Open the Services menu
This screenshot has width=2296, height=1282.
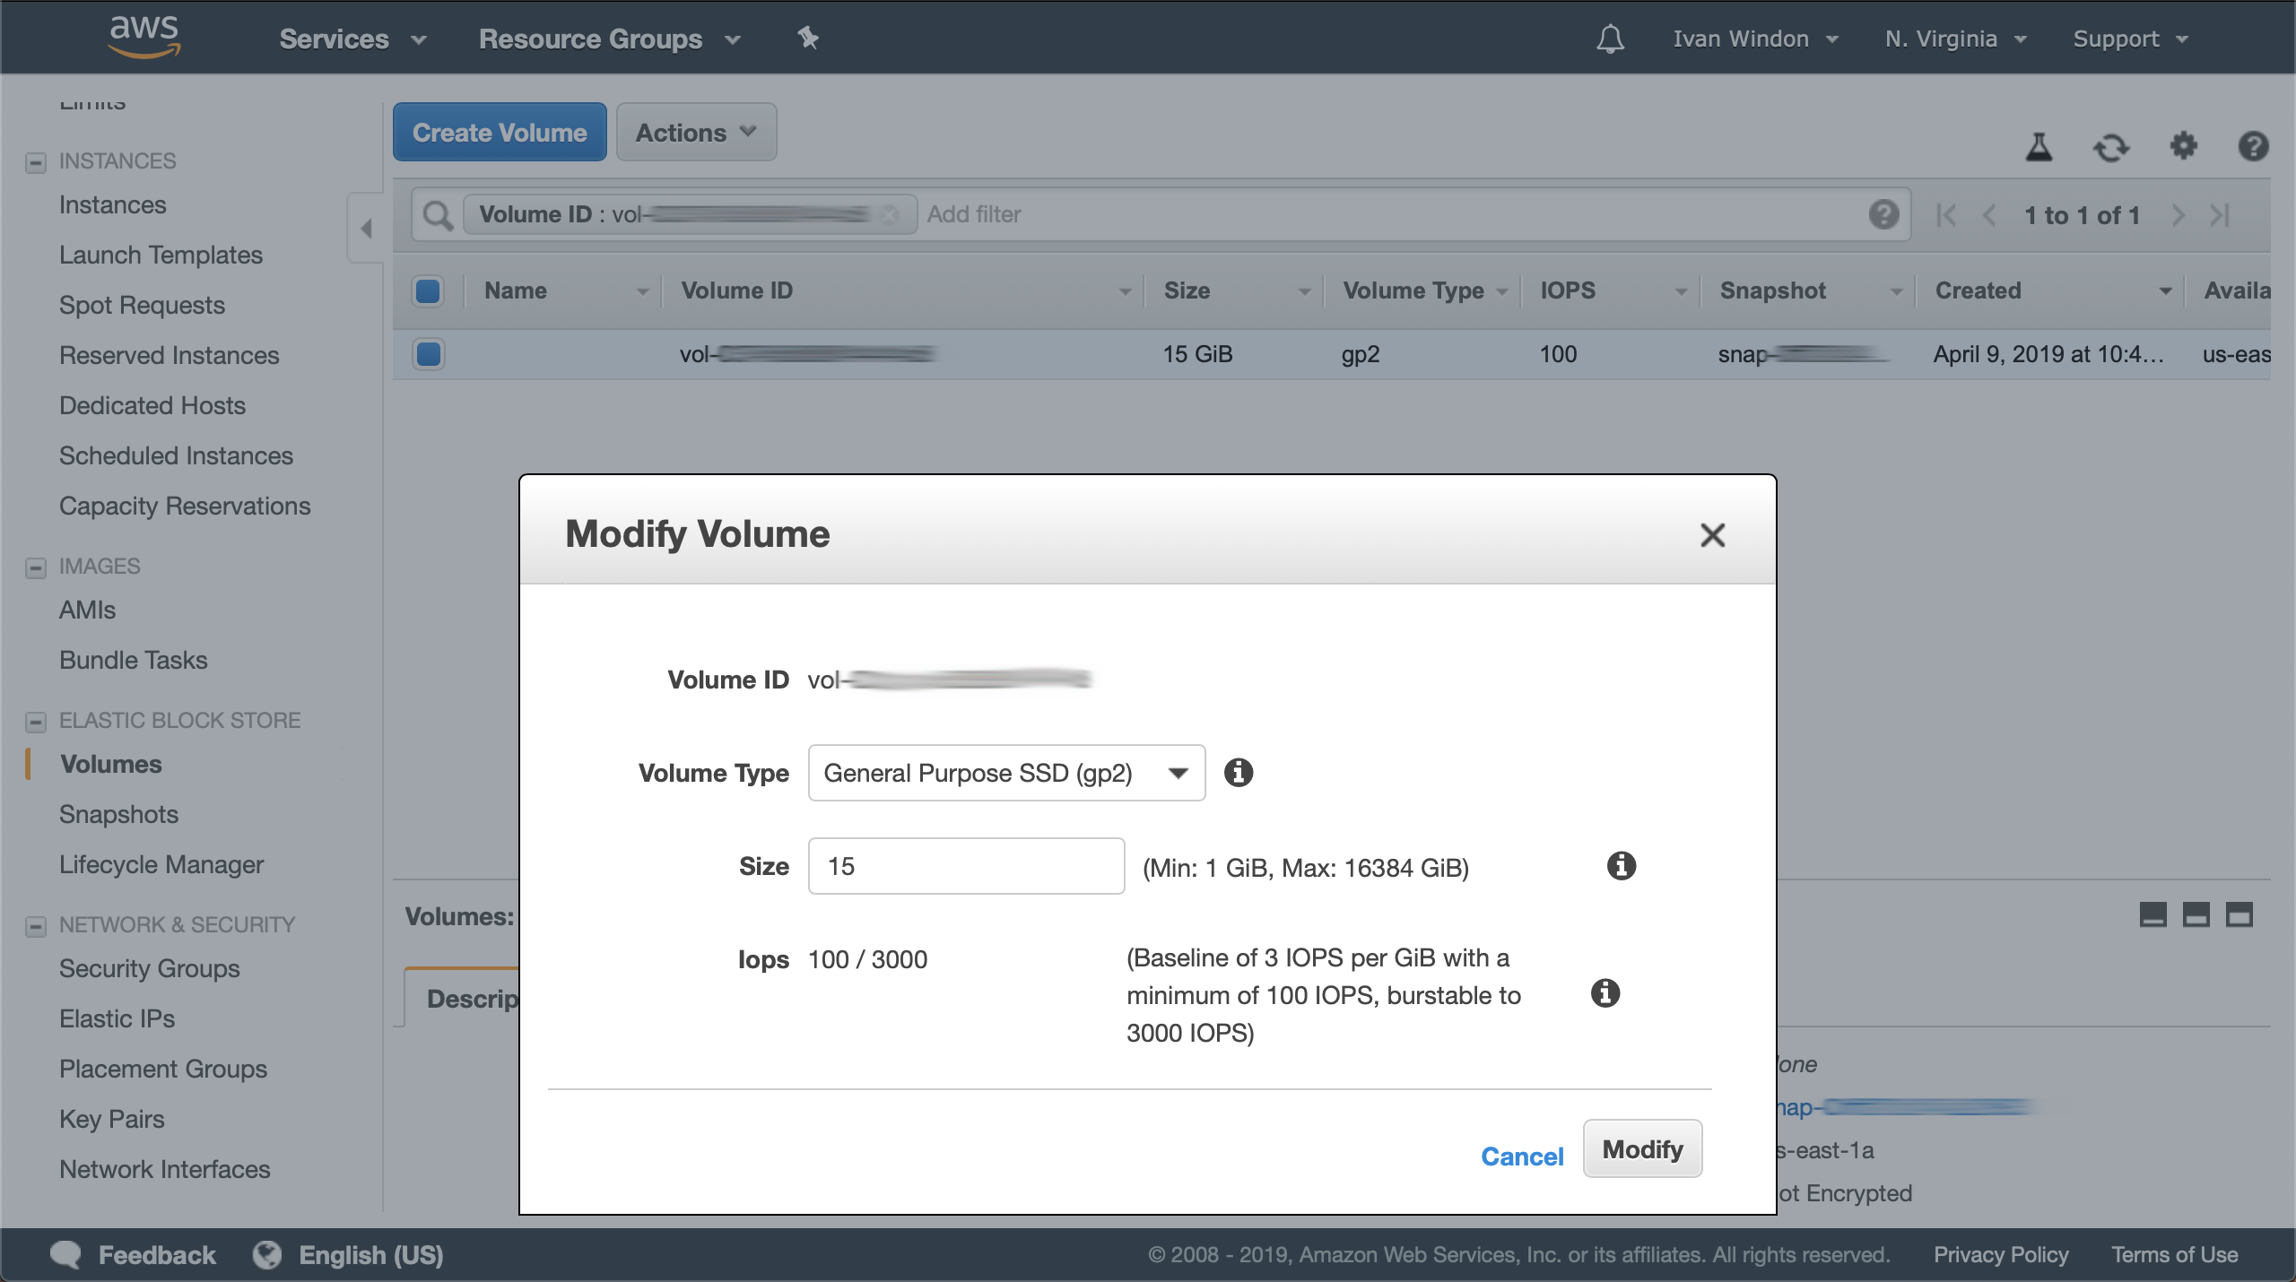352,39
